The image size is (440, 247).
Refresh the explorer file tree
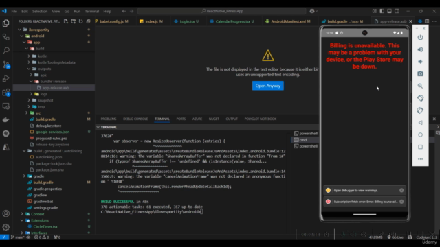[x=81, y=21]
